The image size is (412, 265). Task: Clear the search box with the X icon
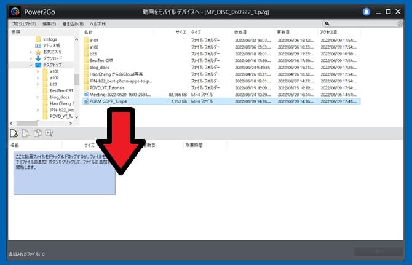(x=400, y=23)
